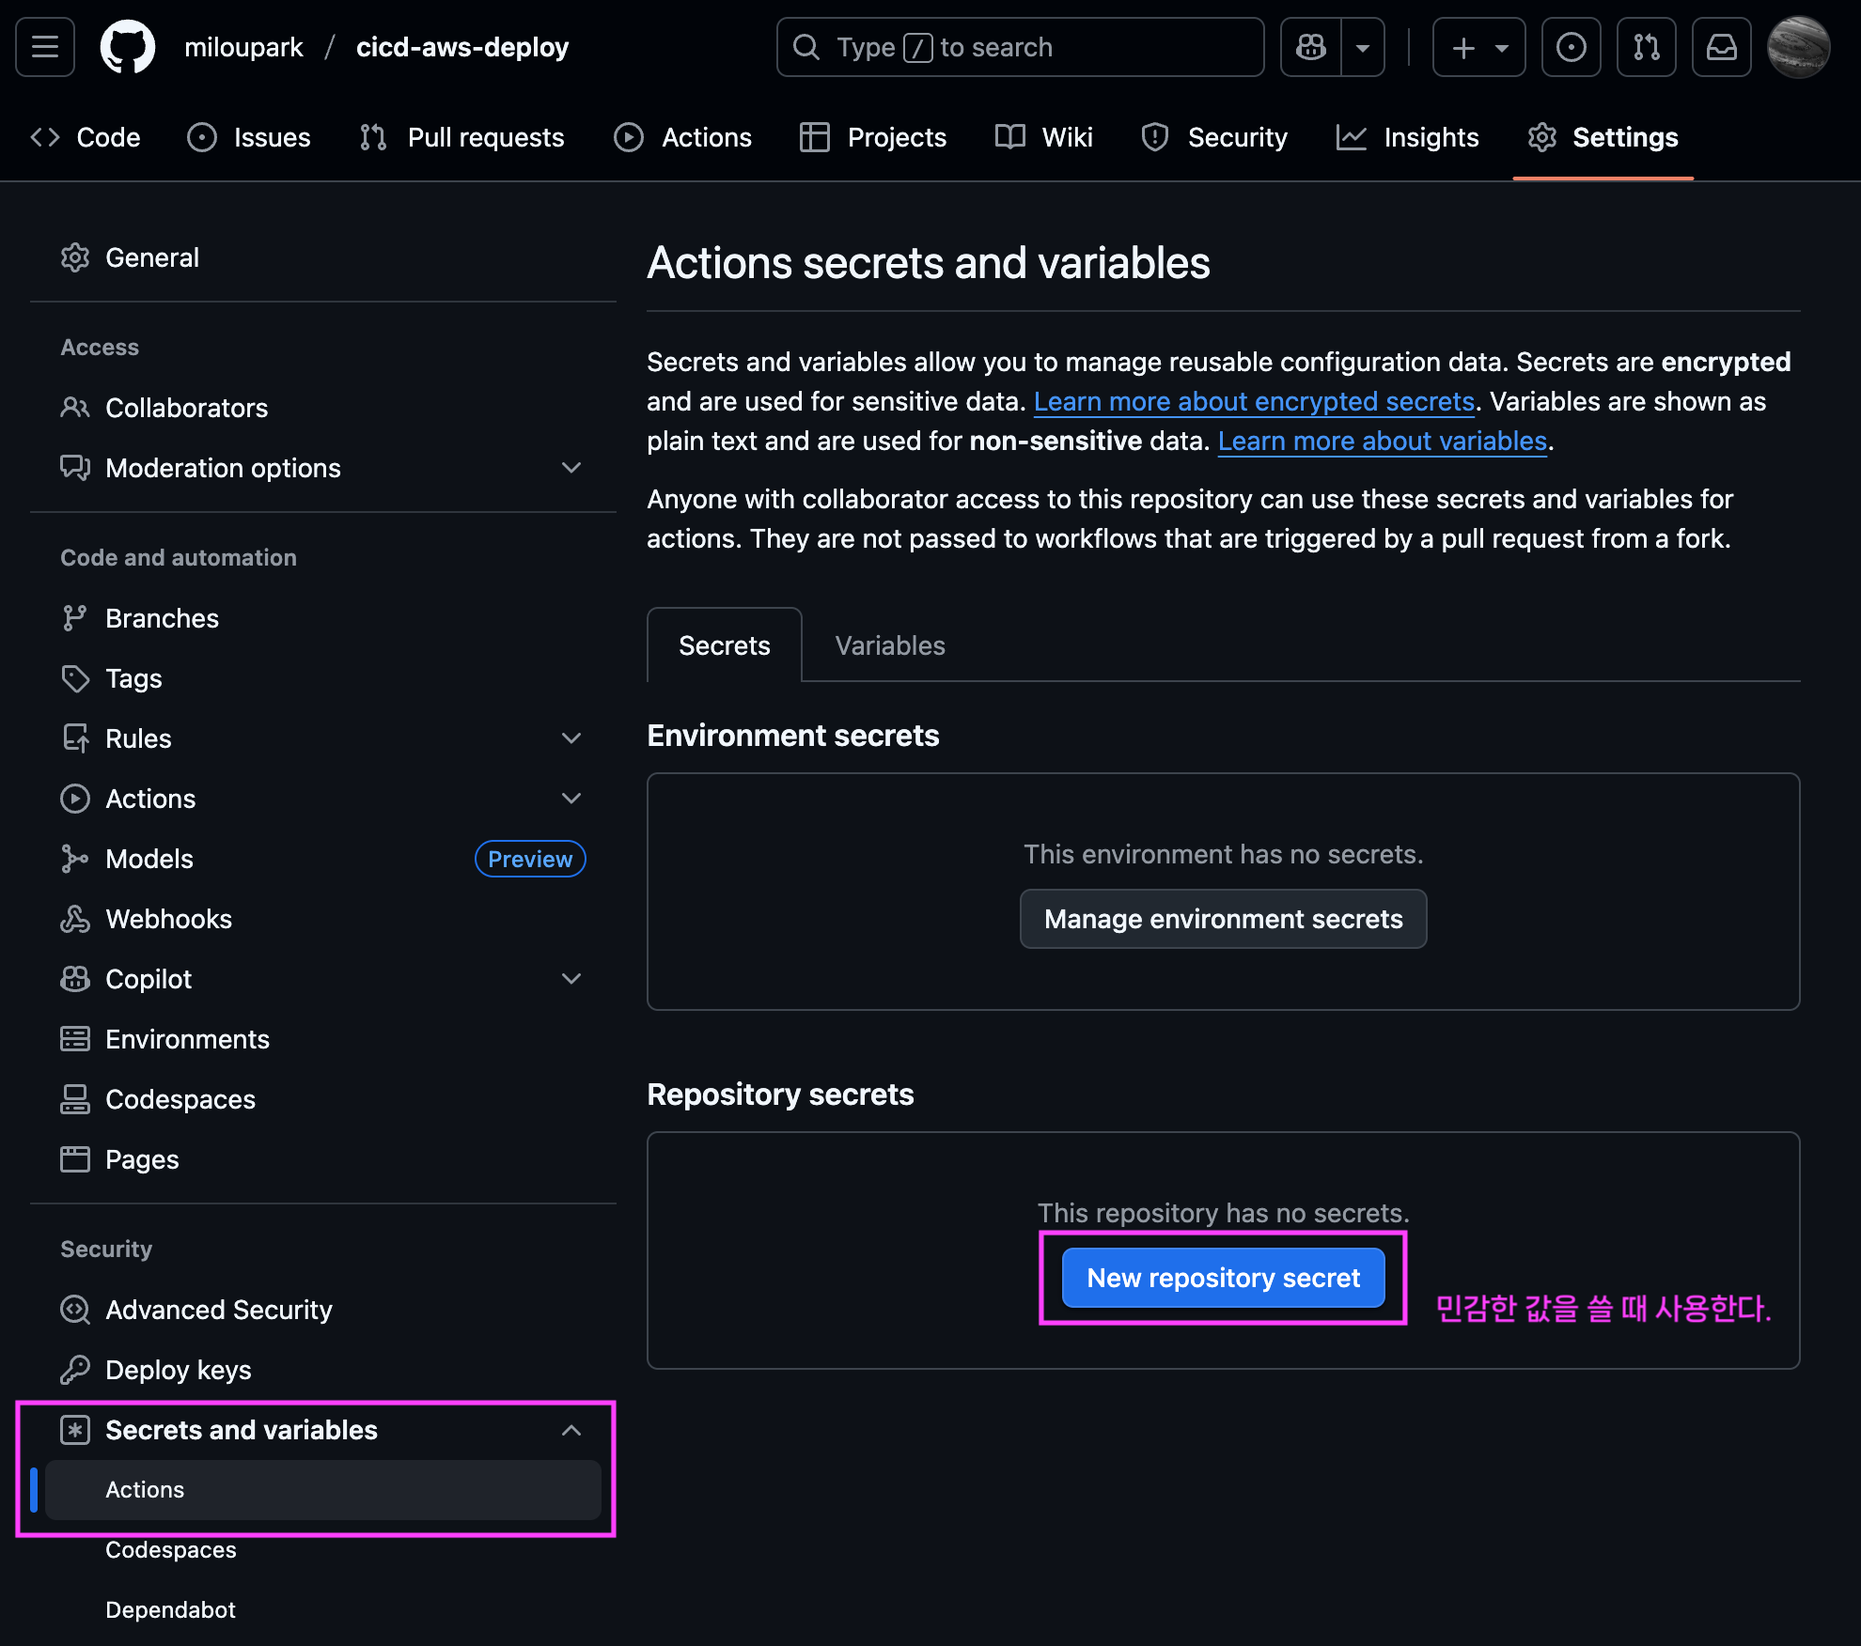Click the New repository secret button
This screenshot has width=1861, height=1646.
[x=1223, y=1278]
